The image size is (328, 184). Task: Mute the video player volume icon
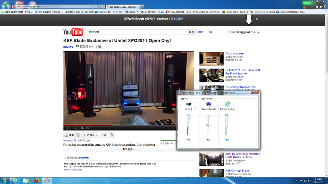click(x=76, y=128)
